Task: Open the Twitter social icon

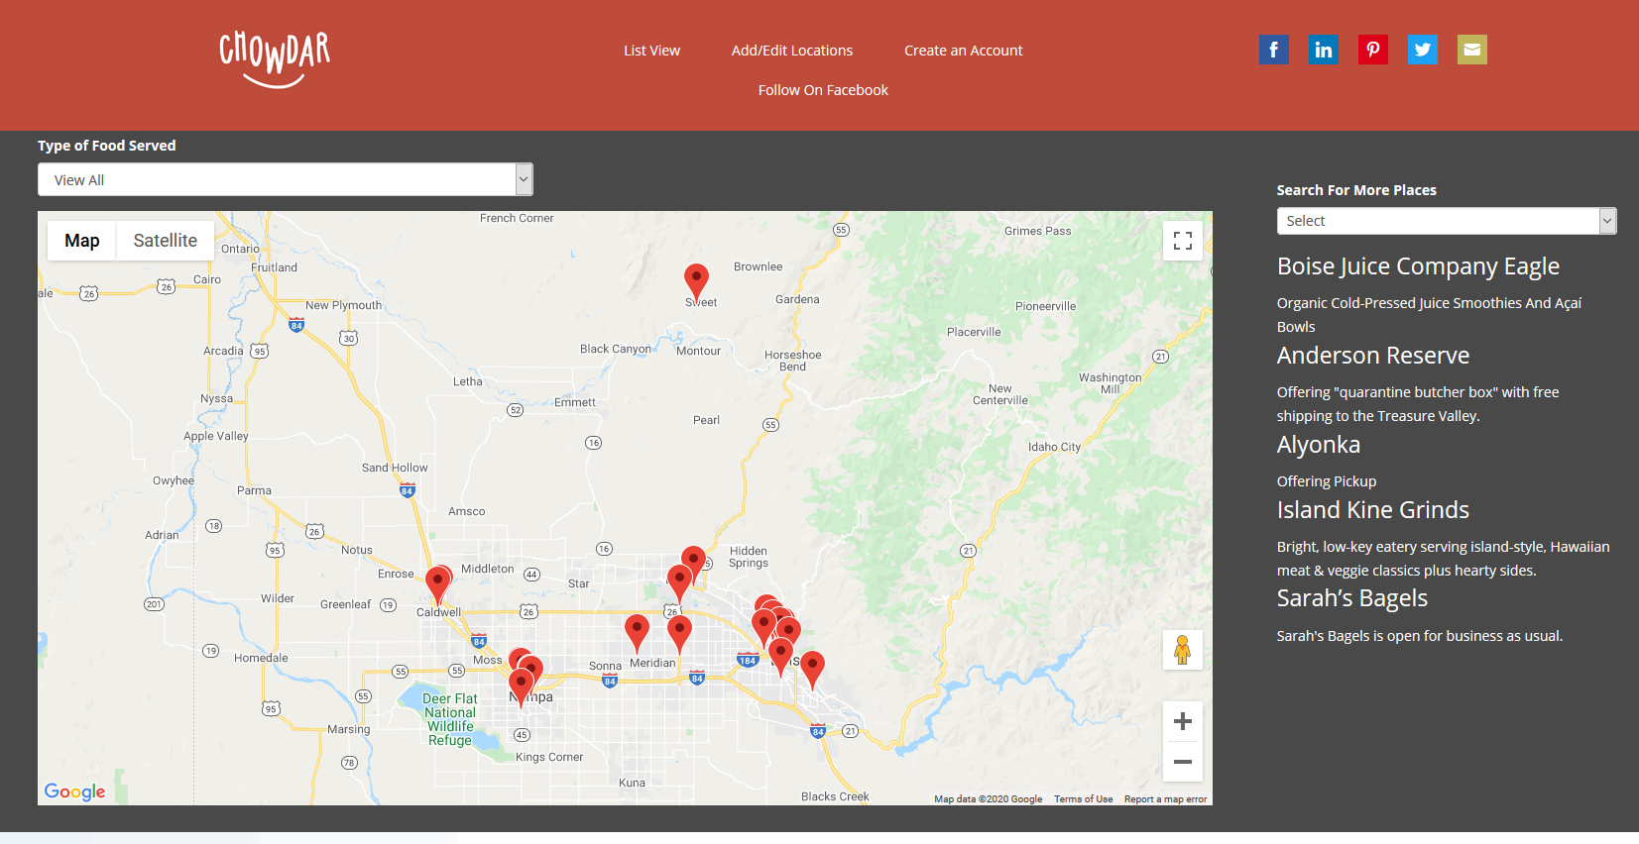Action: click(x=1422, y=50)
